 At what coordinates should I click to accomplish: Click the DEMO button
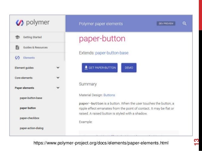129,67
